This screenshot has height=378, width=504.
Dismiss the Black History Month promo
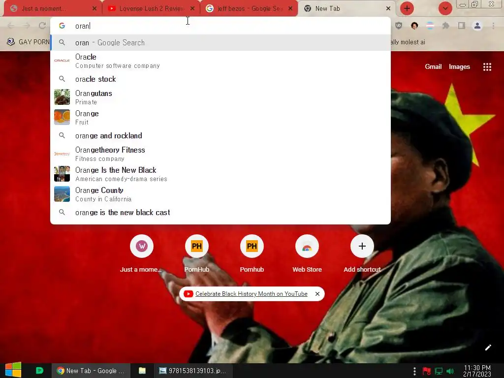click(x=317, y=294)
